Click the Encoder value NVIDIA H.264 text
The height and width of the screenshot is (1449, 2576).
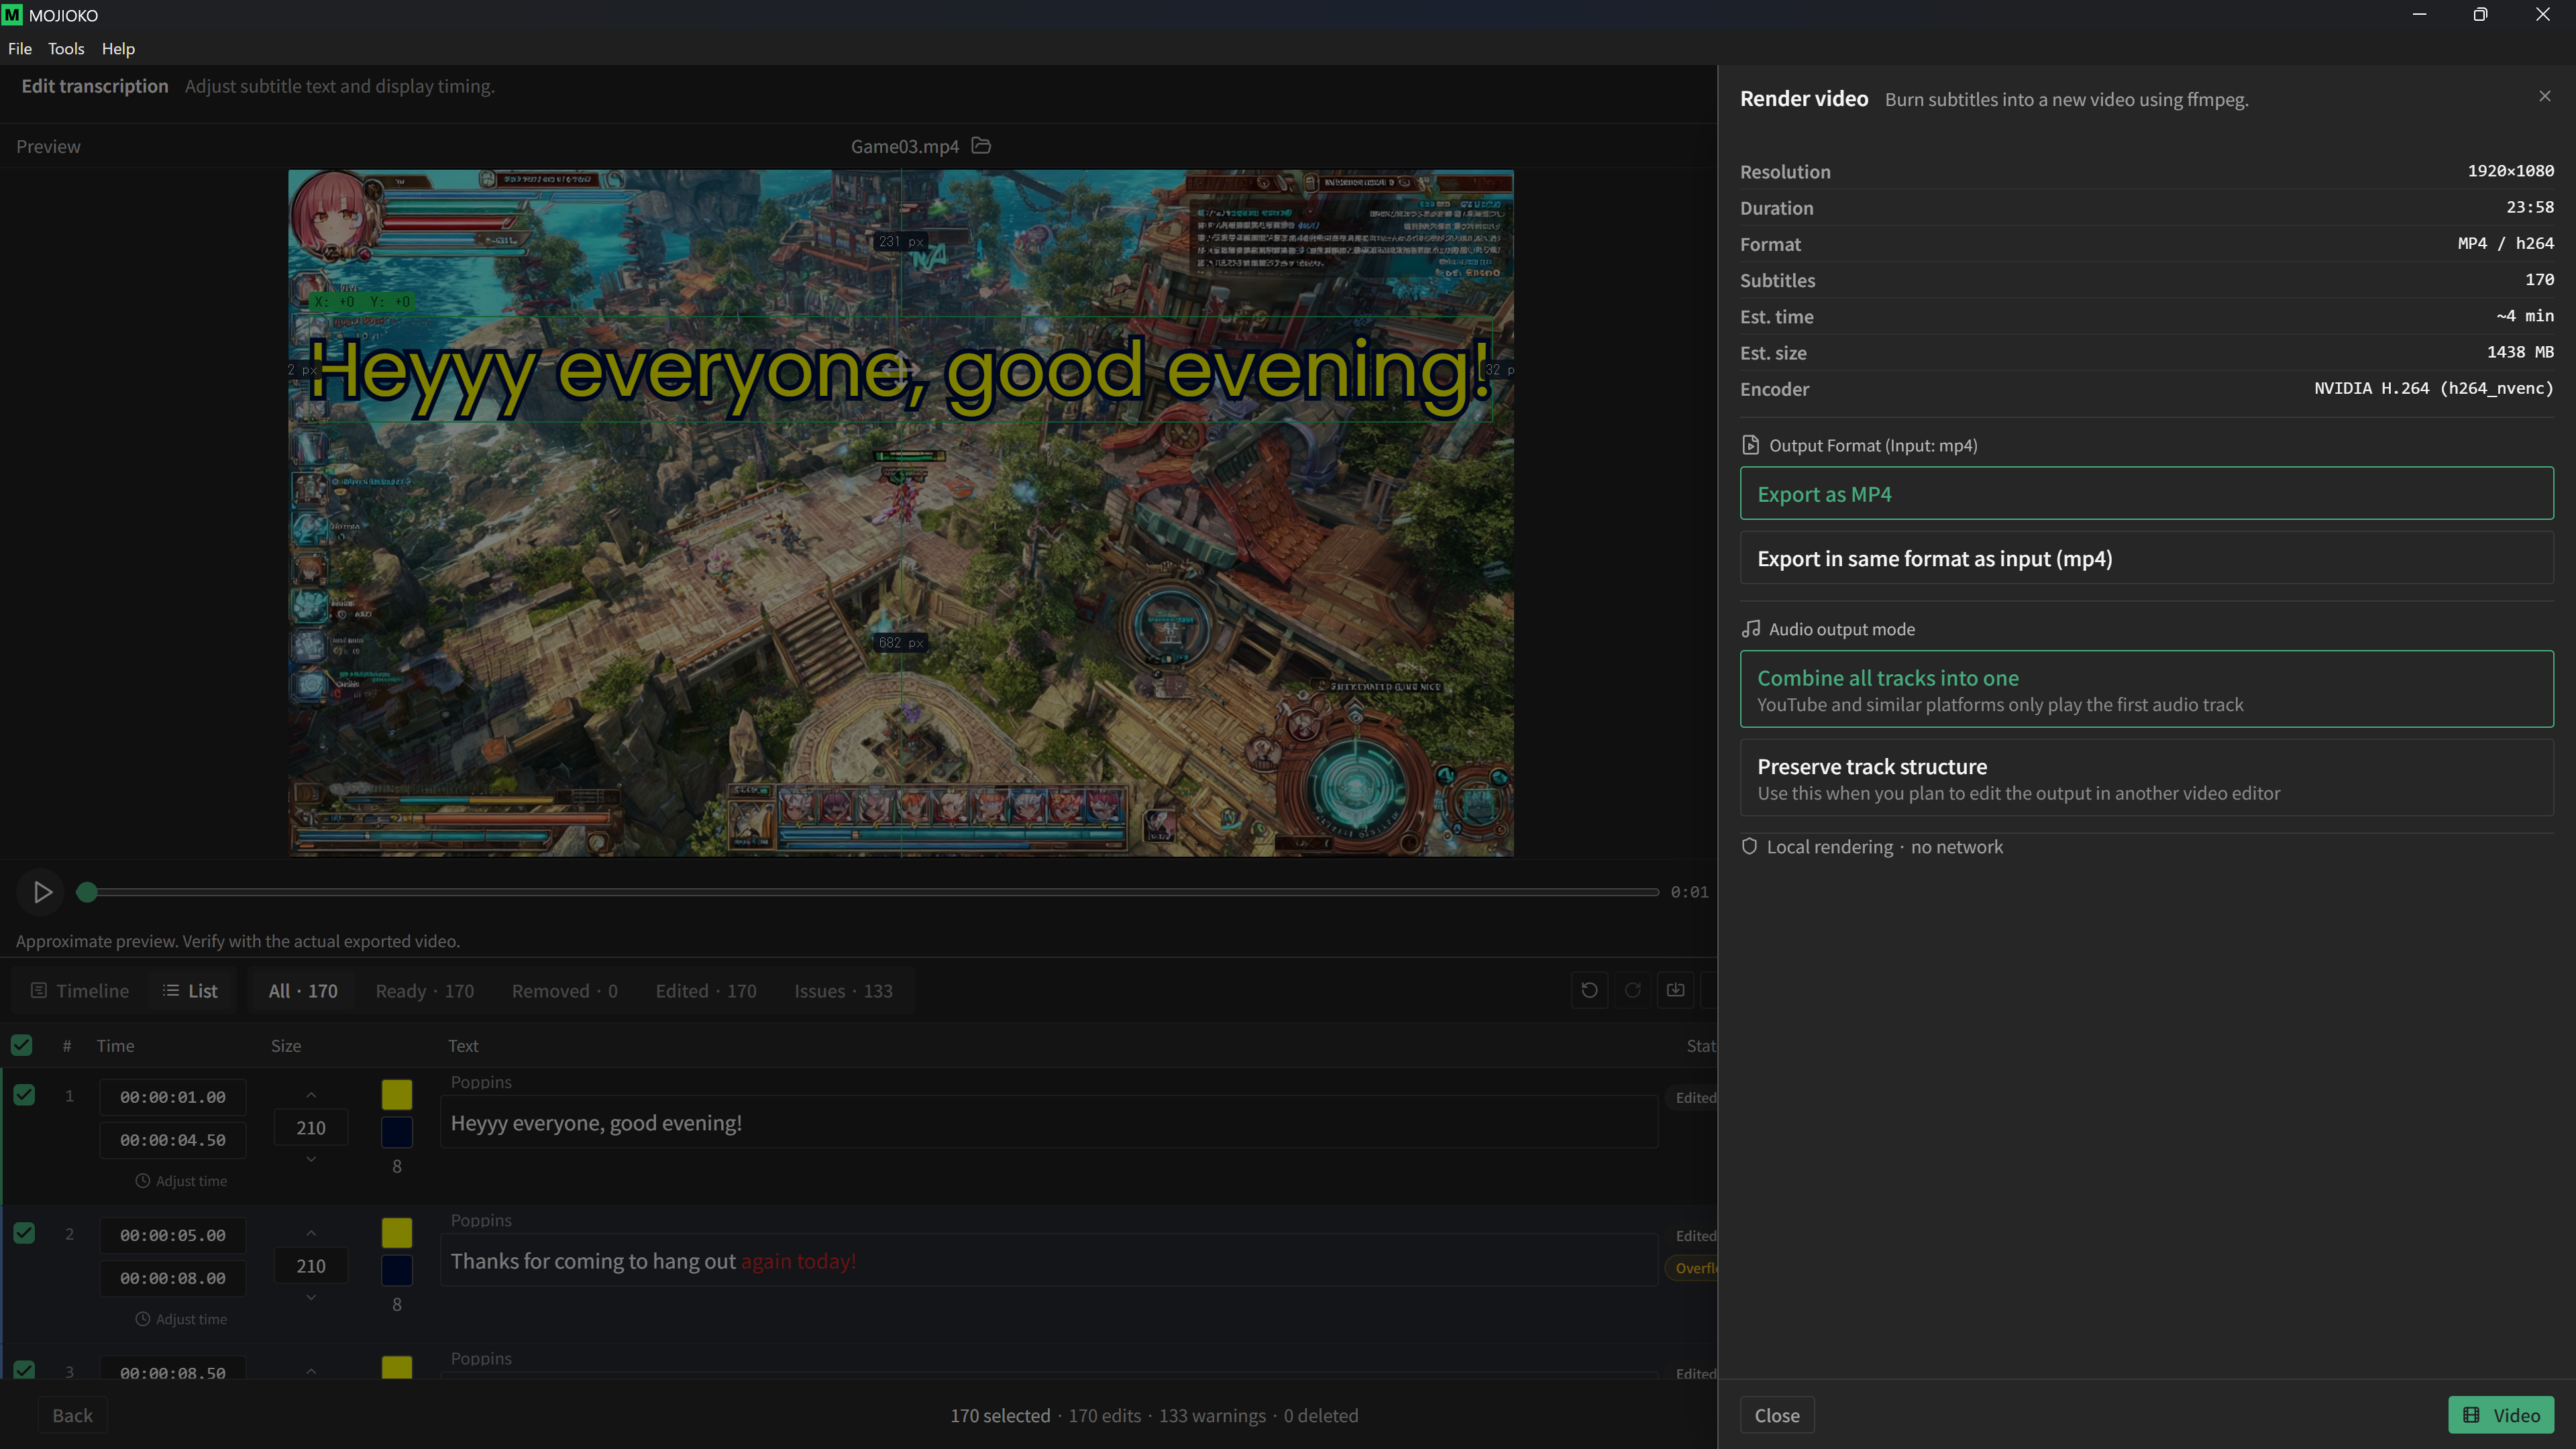[x=2433, y=388]
